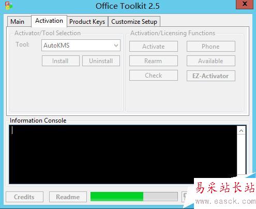The height and width of the screenshot is (209, 256).
Task: Go to the Customize Setup tab
Action: (134, 22)
